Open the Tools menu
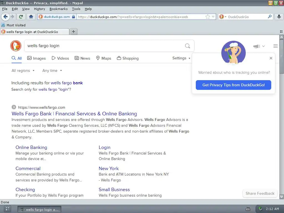284x213 pixels. 76,9
